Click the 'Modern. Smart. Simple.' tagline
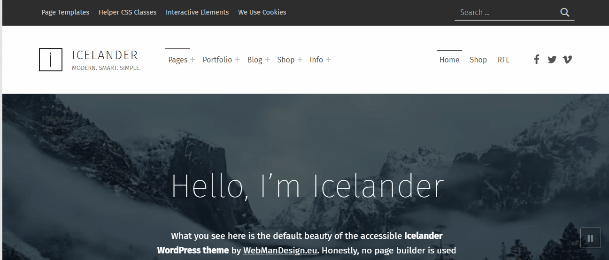 pyautogui.click(x=106, y=68)
